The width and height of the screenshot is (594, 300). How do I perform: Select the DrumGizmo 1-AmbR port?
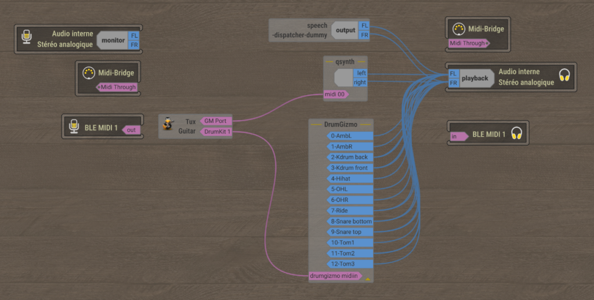350,146
